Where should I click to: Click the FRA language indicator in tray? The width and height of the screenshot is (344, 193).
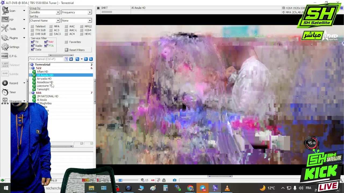(x=309, y=188)
